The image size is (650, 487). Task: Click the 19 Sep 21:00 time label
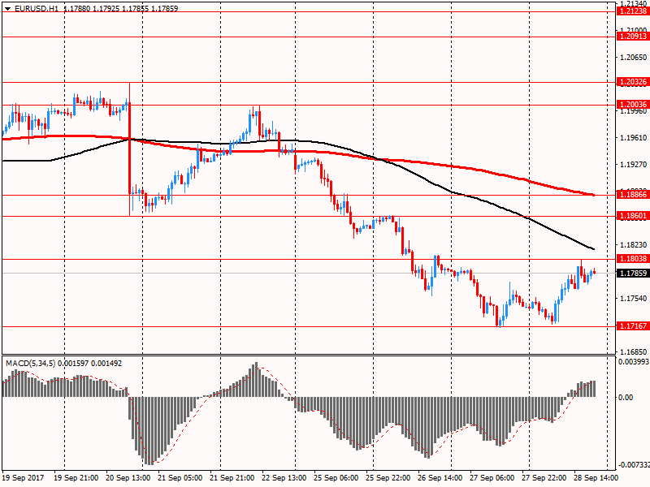tap(76, 478)
